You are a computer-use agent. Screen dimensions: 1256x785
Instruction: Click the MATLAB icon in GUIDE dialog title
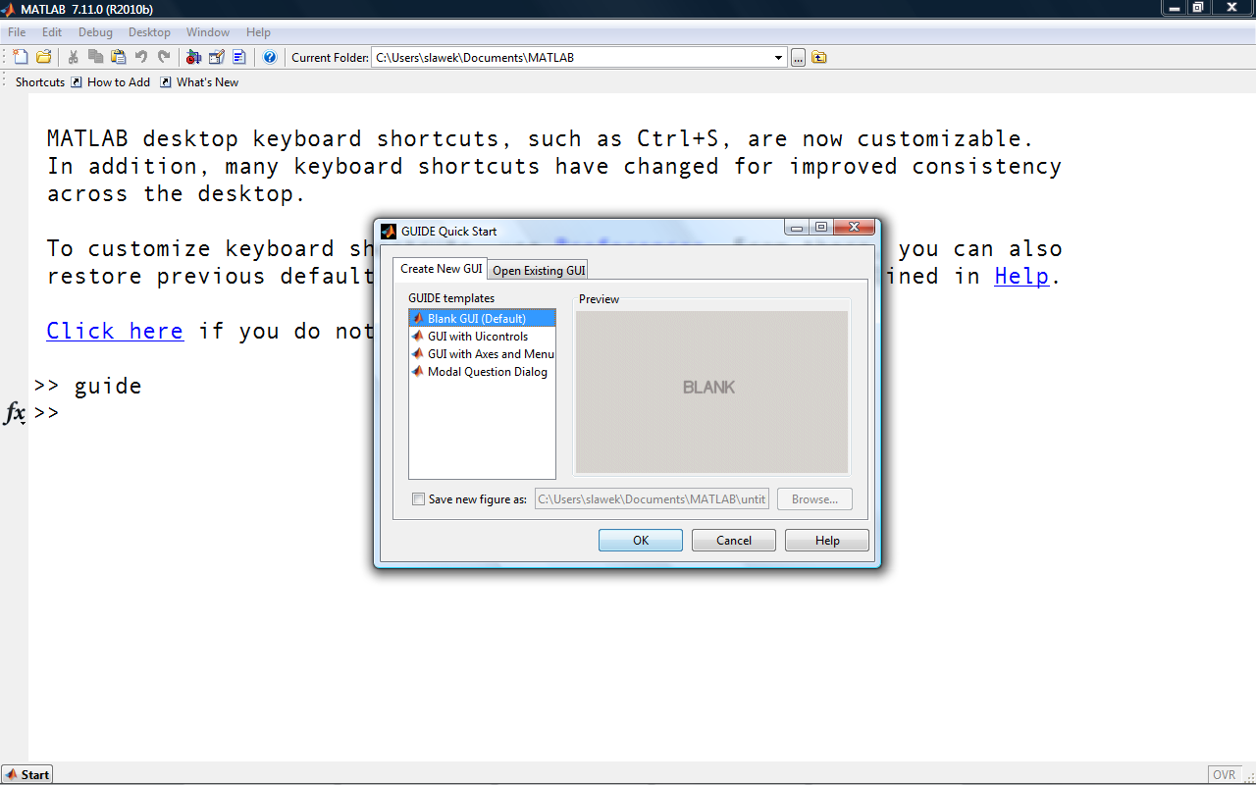[389, 232]
